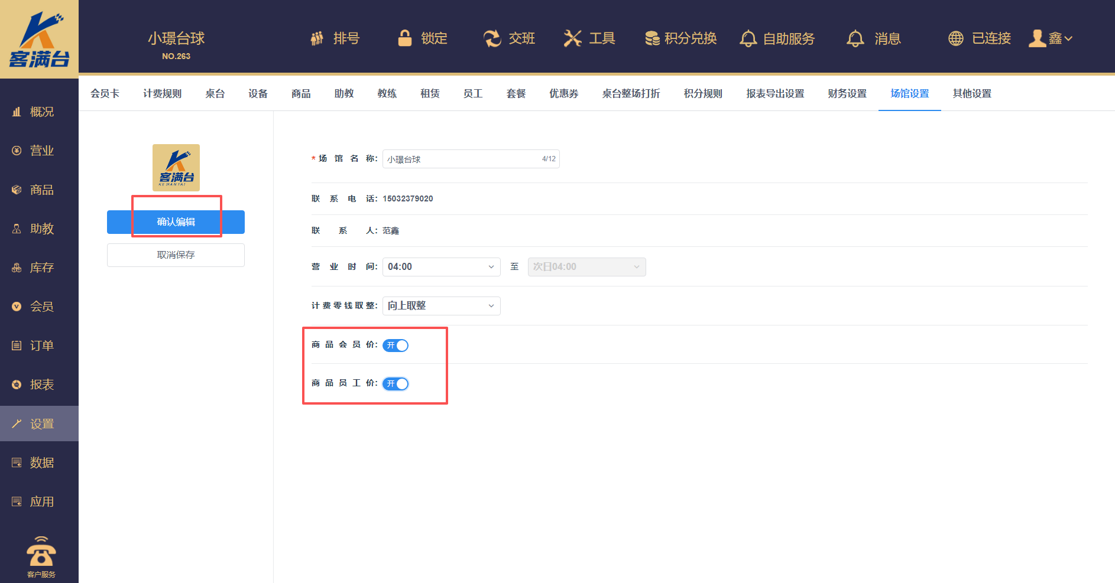Expand the 鑫 user account menu
The height and width of the screenshot is (583, 1115).
[1051, 39]
